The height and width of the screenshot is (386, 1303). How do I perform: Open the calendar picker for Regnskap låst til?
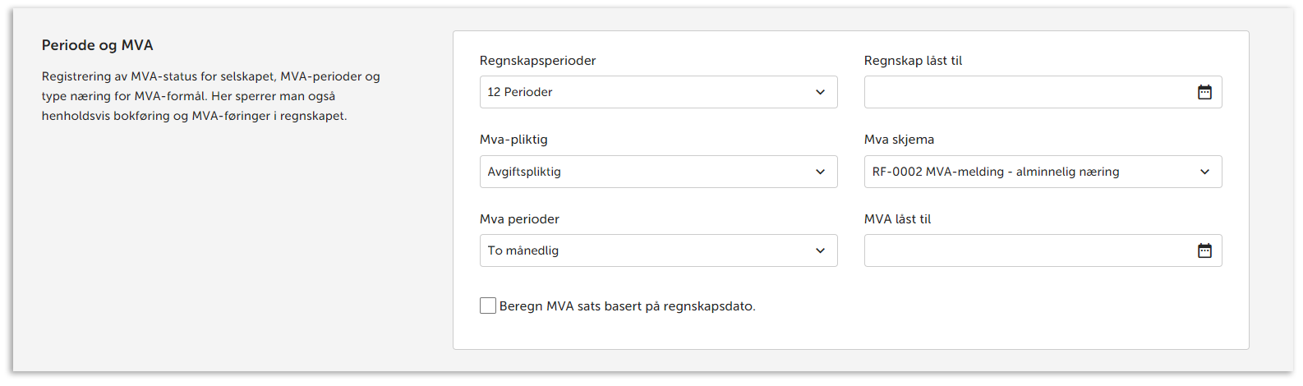(x=1204, y=93)
